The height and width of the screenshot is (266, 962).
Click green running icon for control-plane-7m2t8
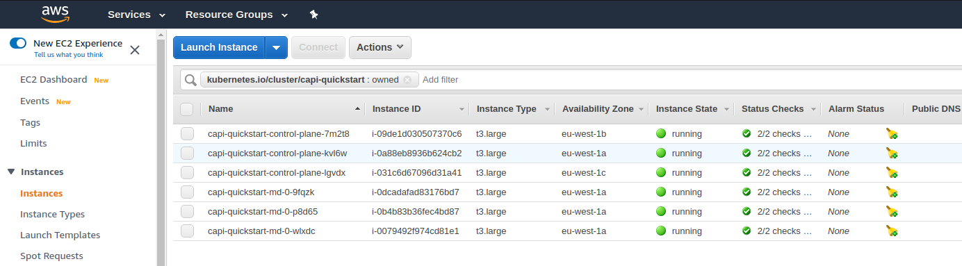tap(661, 134)
